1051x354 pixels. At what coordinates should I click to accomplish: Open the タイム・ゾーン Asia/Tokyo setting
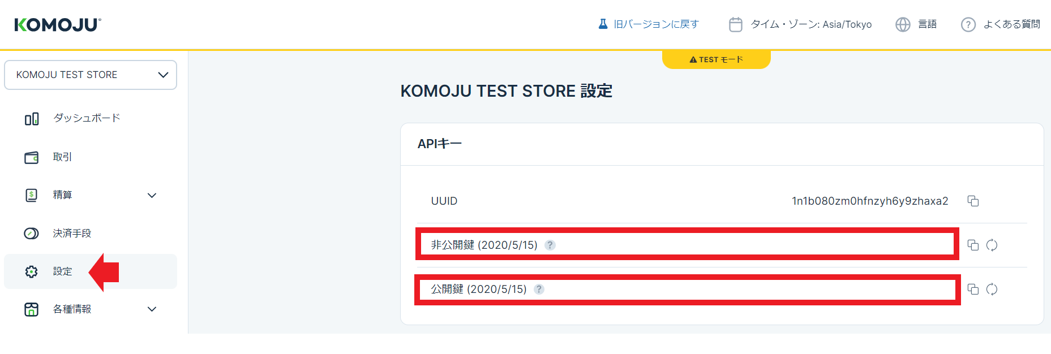tap(801, 24)
